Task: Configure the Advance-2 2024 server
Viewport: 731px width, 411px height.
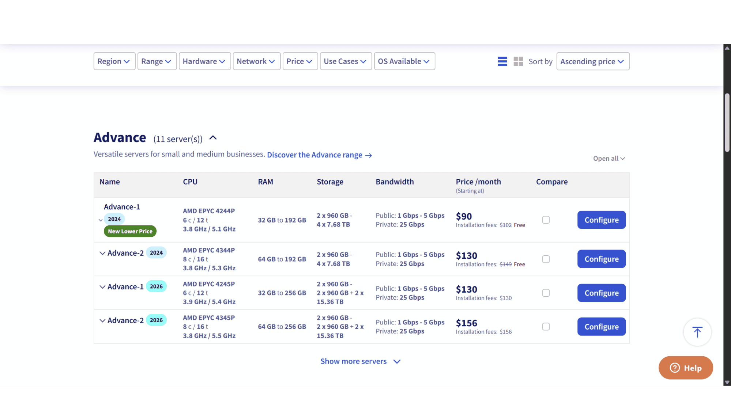Action: coord(601,259)
